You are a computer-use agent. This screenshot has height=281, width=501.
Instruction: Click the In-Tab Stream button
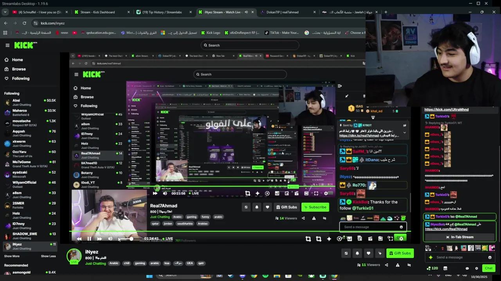pyautogui.click(x=460, y=237)
